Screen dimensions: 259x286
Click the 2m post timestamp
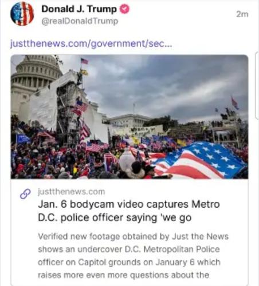(242, 14)
